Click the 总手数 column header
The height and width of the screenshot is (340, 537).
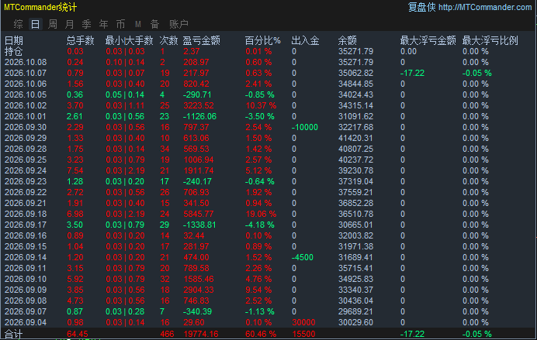(x=80, y=41)
